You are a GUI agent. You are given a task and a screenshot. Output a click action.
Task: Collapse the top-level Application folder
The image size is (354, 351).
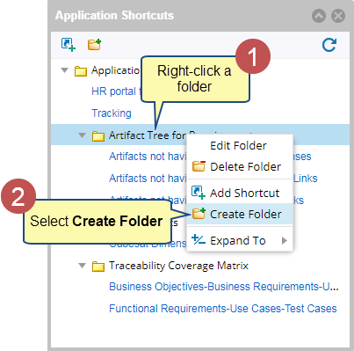tap(64, 70)
